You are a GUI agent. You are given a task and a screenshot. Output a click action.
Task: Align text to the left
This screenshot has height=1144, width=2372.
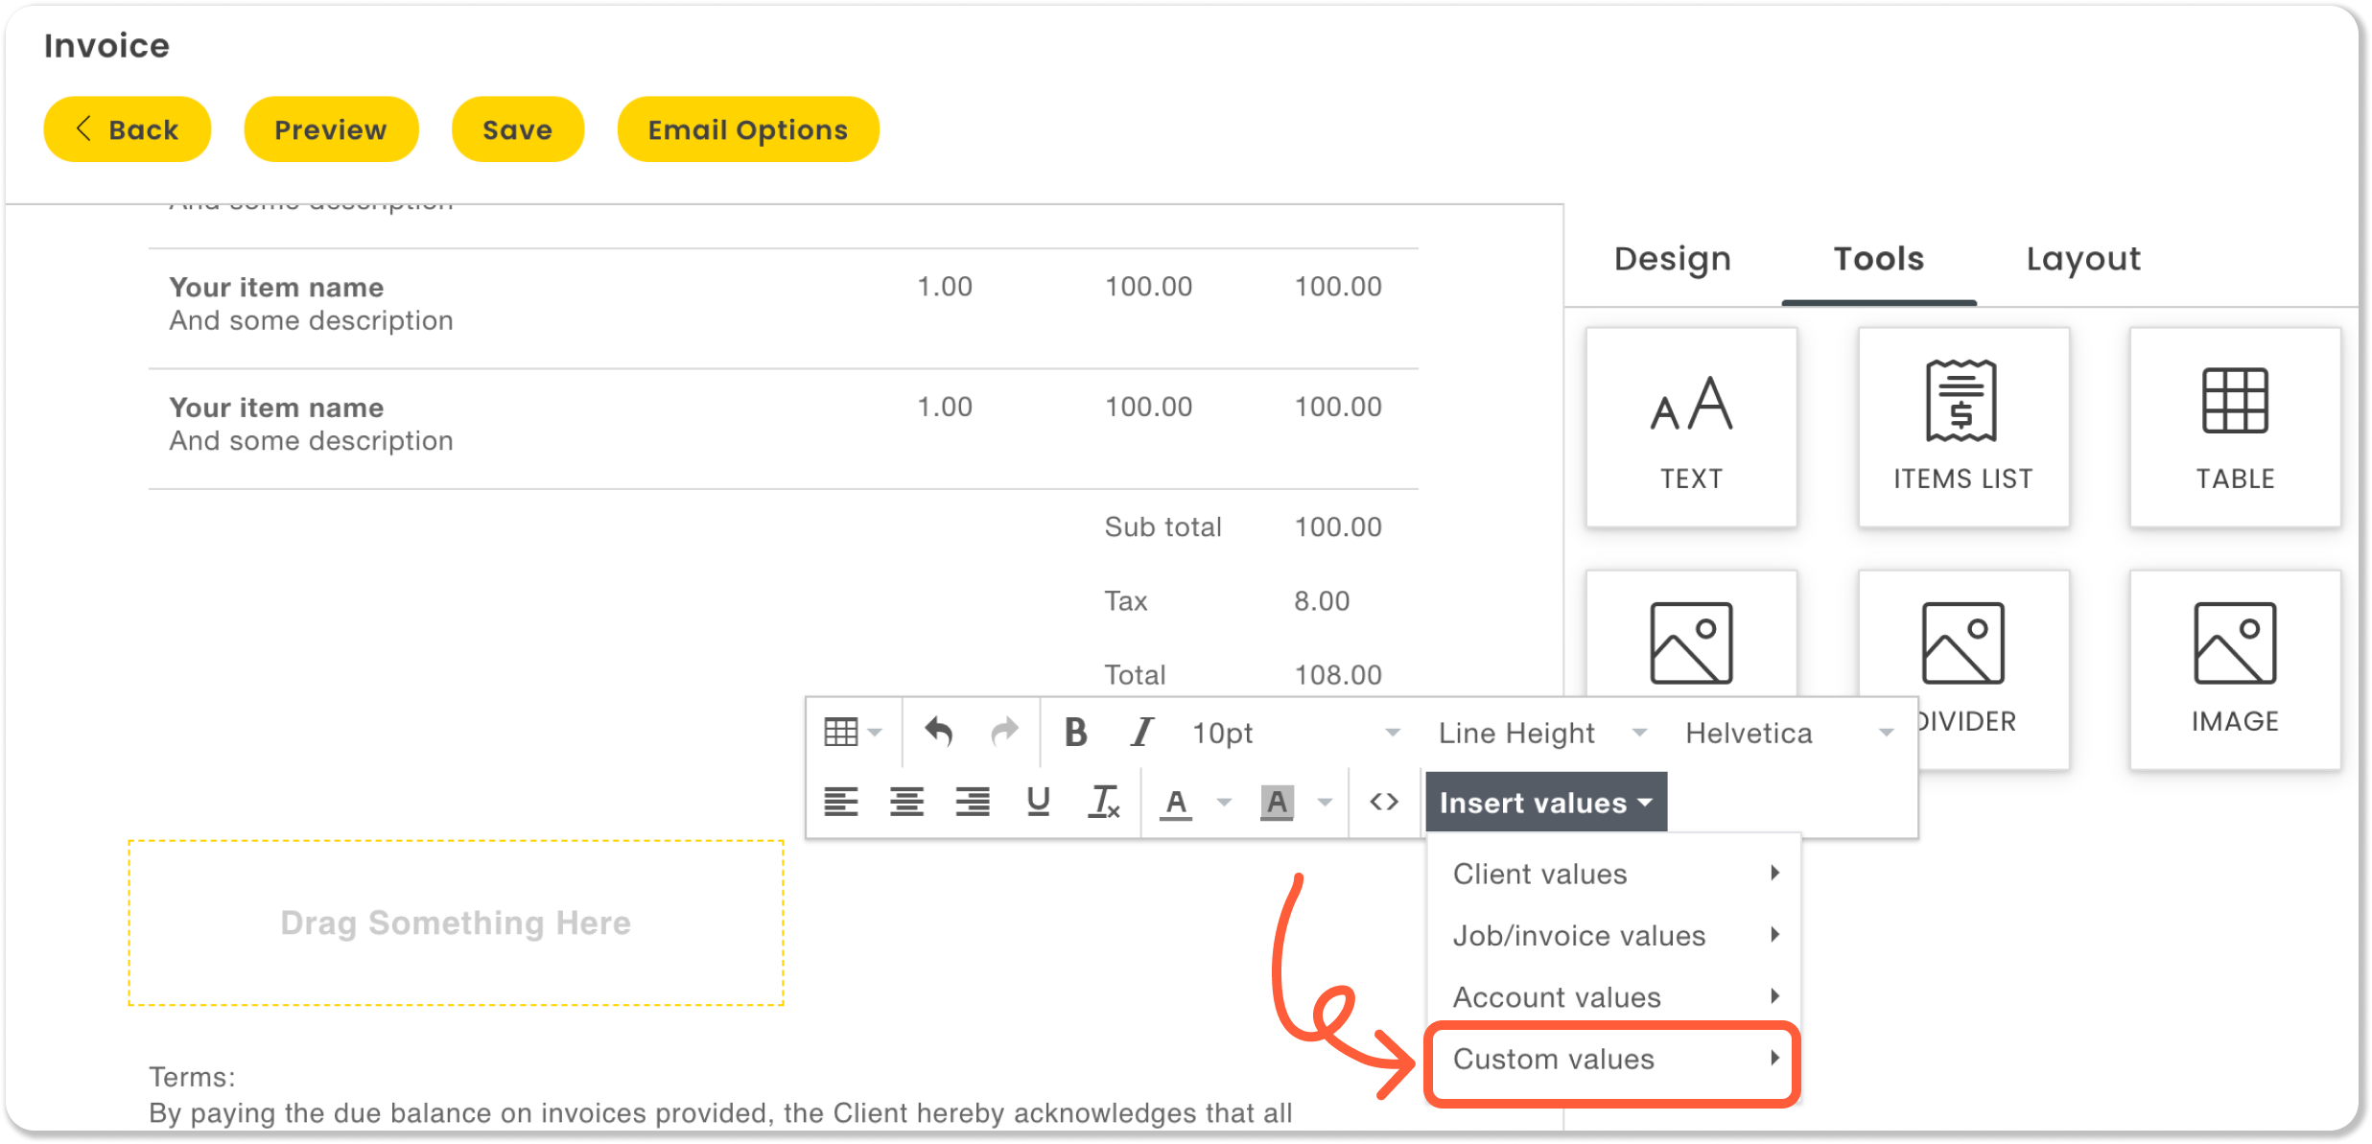tap(841, 802)
